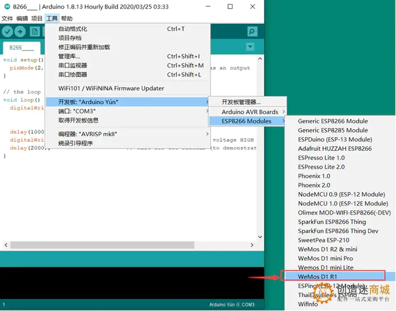Click the Upload arrow toolbar icon

click(20, 32)
